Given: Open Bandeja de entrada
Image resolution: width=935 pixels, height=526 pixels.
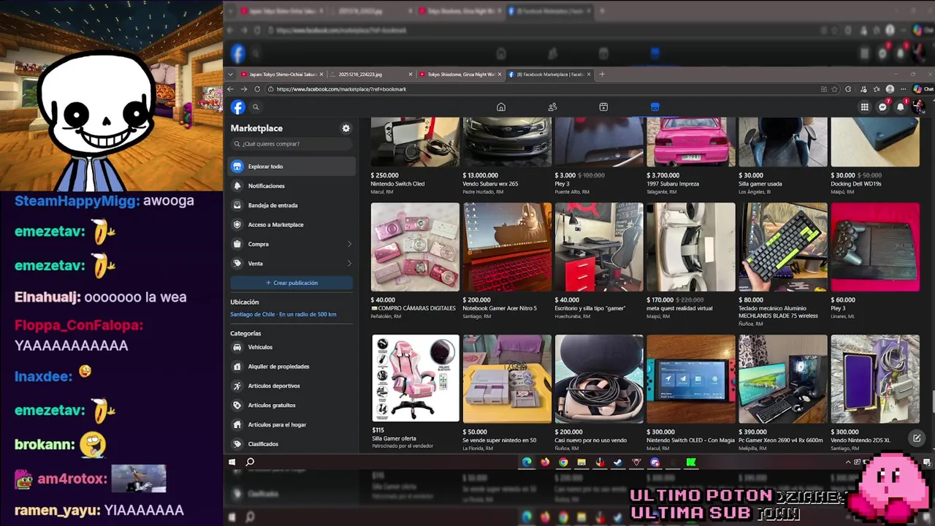Looking at the screenshot, I should 292,205.
